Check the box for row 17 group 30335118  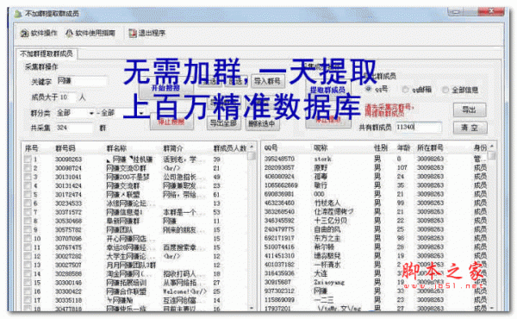pyautogui.click(x=28, y=300)
